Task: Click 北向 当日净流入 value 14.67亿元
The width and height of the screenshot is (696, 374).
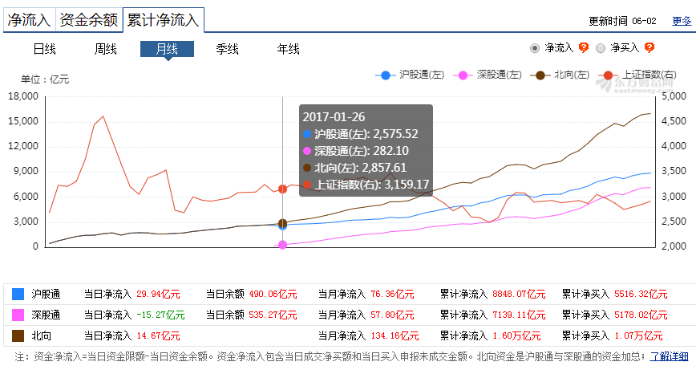Action: coord(158,335)
